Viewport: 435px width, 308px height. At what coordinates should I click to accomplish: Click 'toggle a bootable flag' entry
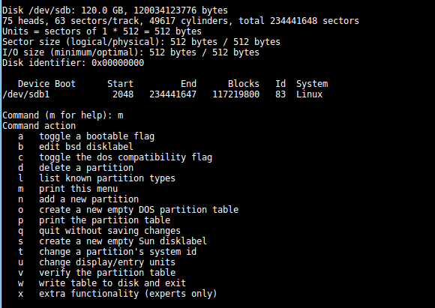click(97, 136)
